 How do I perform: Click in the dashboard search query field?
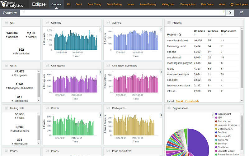(122, 13)
